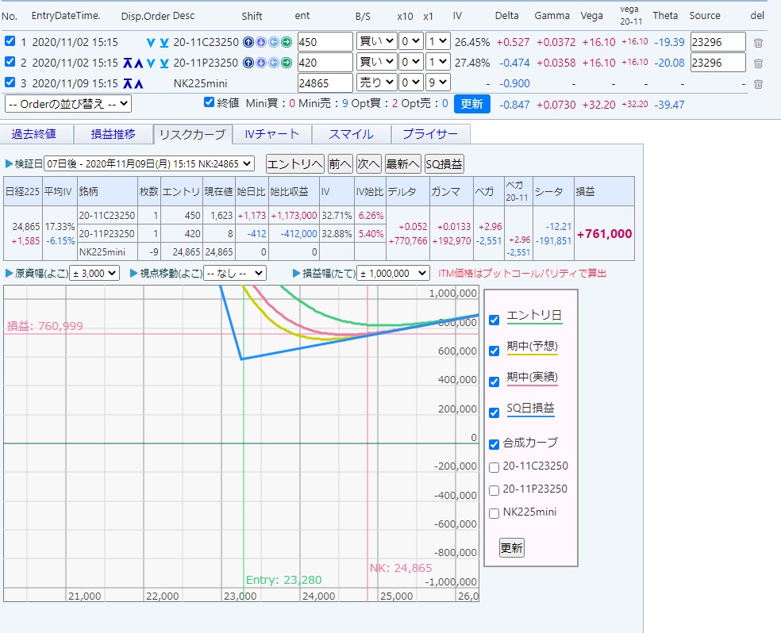The width and height of the screenshot is (781, 633).
Task: Shift 20-11P23250 strike up with up-arrow icon
Action: (x=248, y=63)
